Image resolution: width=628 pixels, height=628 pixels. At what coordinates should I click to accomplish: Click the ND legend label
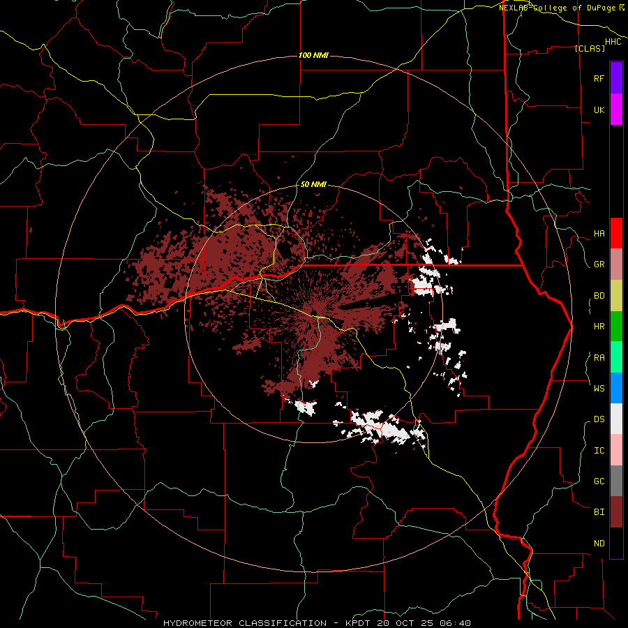click(x=599, y=544)
